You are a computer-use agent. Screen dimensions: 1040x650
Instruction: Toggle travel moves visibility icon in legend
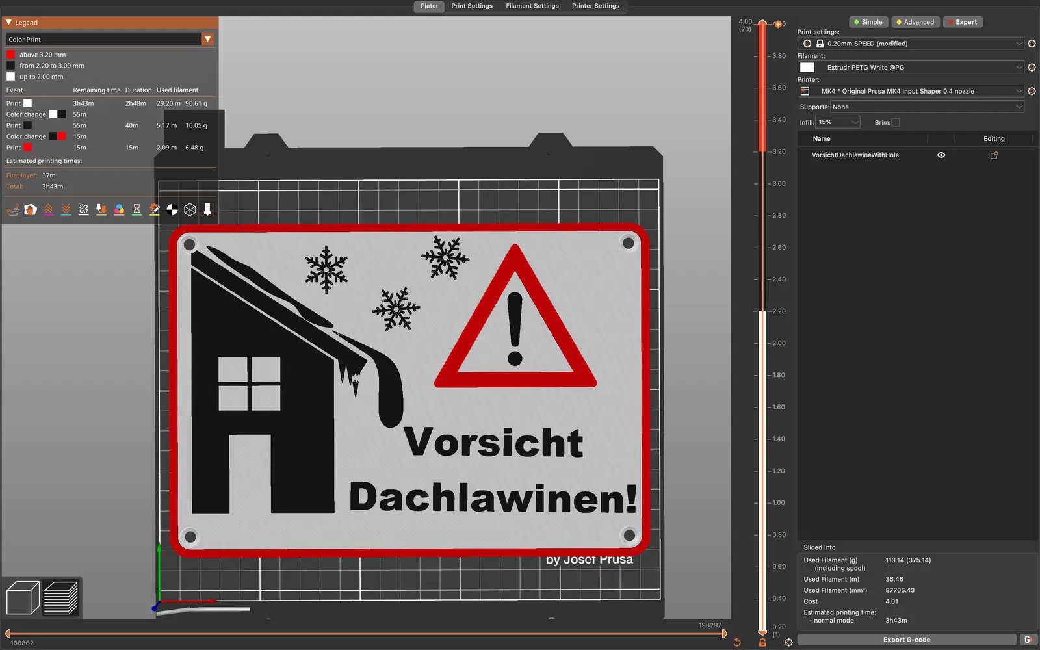point(13,209)
